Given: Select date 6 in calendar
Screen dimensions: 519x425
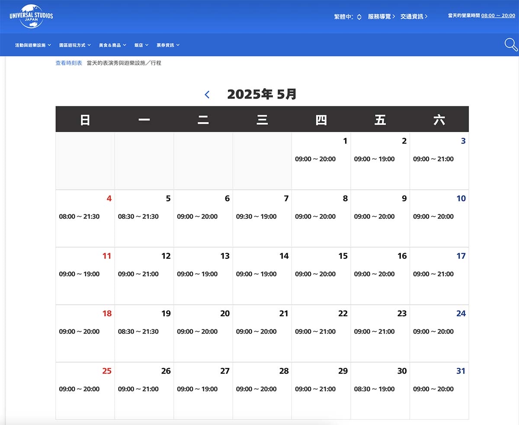Looking at the screenshot, I should pyautogui.click(x=203, y=218).
